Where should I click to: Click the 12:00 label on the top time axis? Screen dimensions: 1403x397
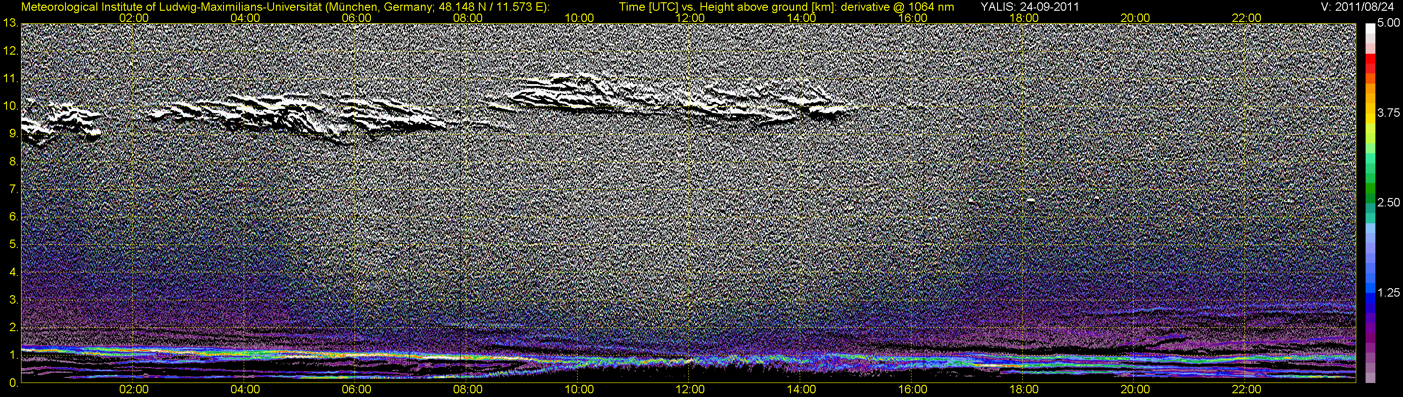690,18
